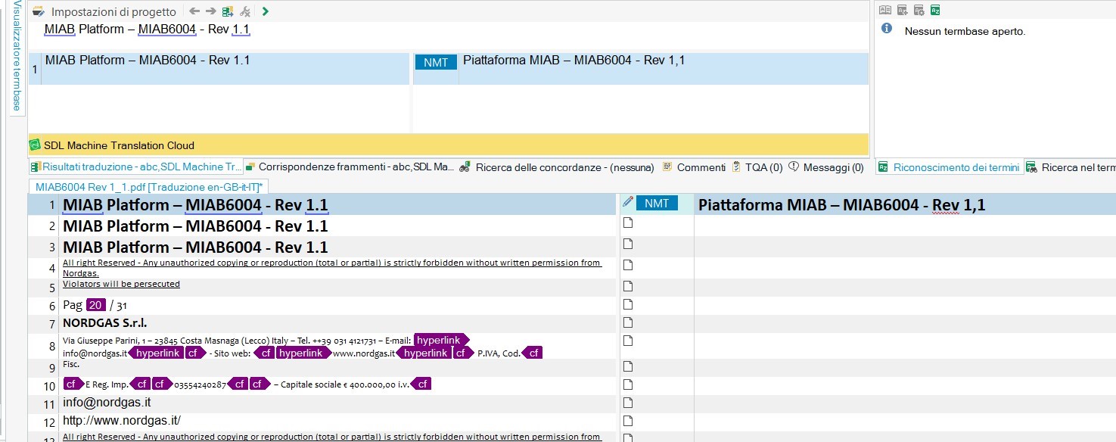Open the Visualizzatore termbase side tab
Image resolution: width=1116 pixels, height=442 pixels.
[16, 58]
